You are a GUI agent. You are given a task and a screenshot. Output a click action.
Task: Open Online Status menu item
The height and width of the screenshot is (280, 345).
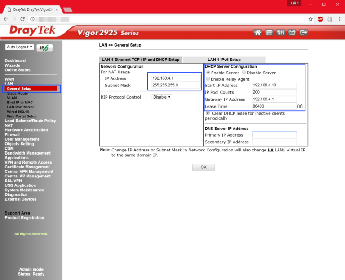[x=18, y=70]
